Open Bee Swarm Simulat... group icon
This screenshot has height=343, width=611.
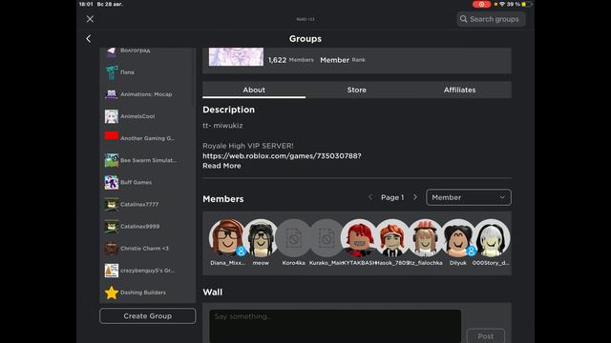coord(112,160)
